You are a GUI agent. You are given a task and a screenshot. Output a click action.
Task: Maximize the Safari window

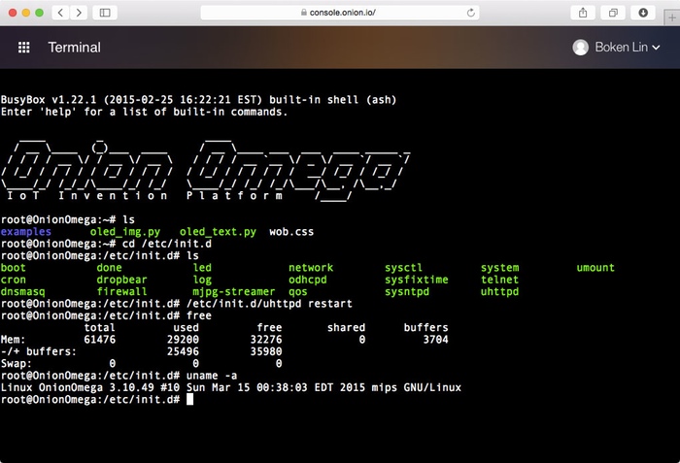coord(40,13)
